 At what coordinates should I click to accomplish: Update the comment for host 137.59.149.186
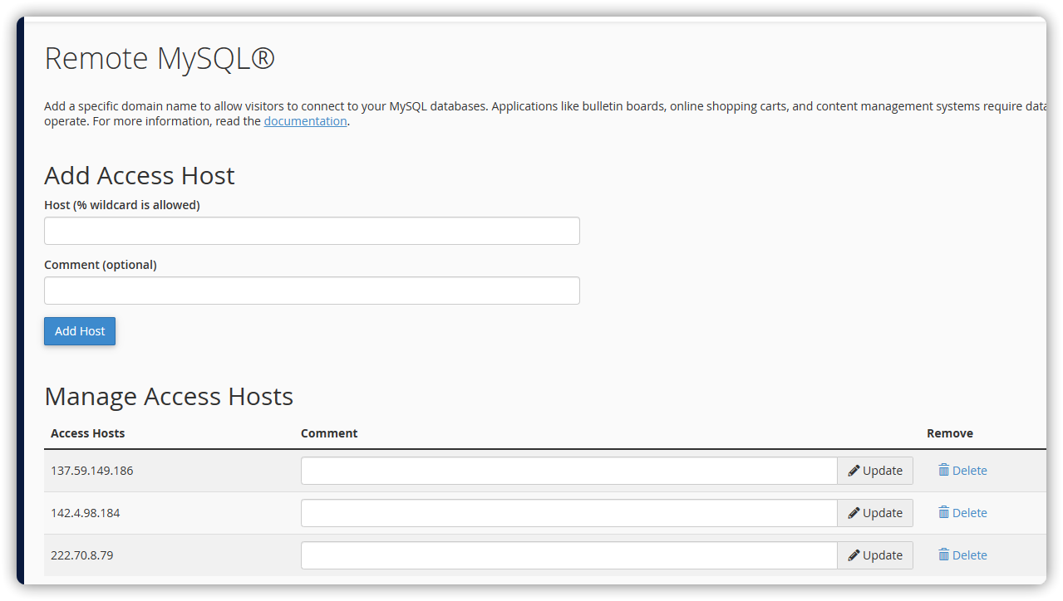pyautogui.click(x=875, y=471)
